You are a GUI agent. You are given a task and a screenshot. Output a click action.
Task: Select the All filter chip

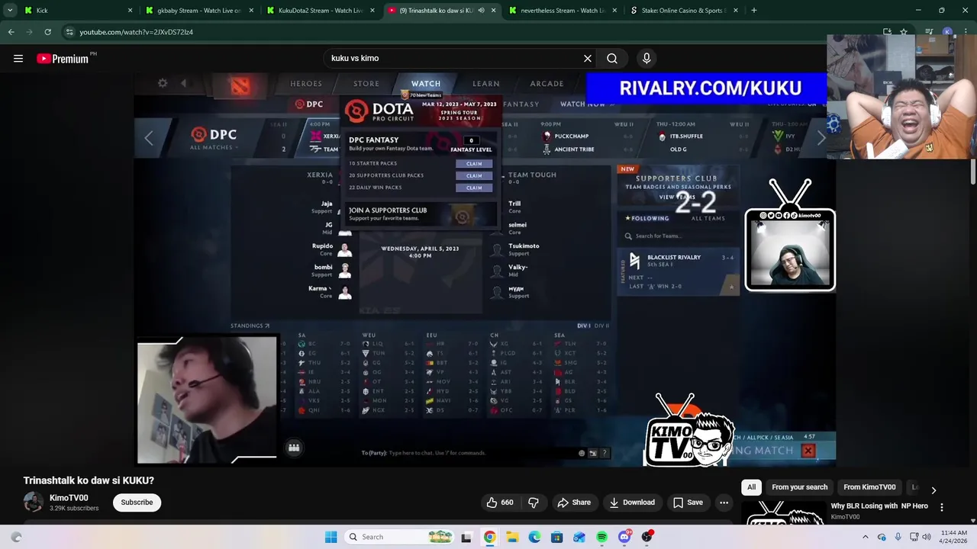click(751, 487)
